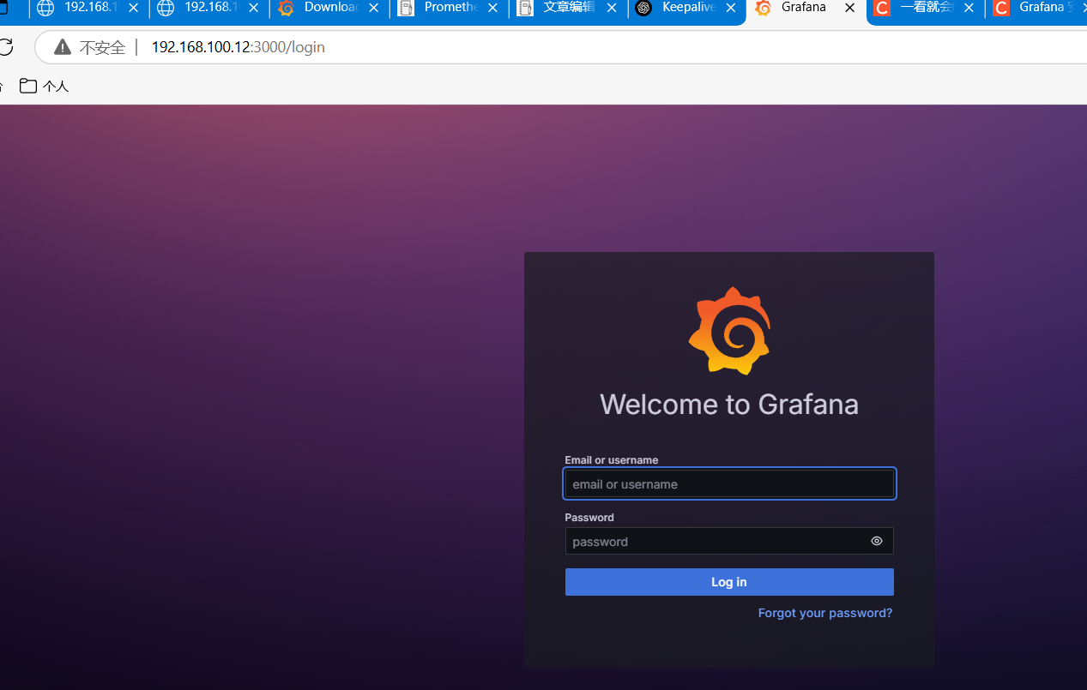Click the Log in button
This screenshot has height=690, width=1087.
click(x=729, y=582)
